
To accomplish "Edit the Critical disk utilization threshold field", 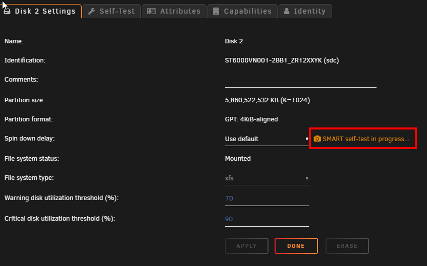I will click(267, 219).
